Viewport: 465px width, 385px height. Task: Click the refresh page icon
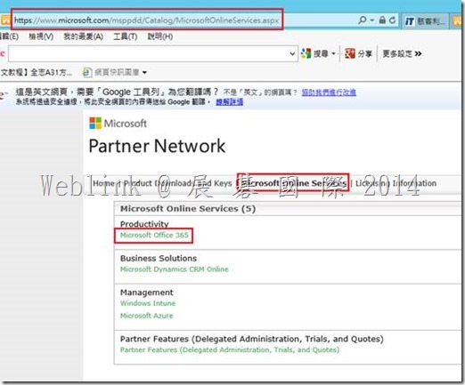tap(393, 20)
